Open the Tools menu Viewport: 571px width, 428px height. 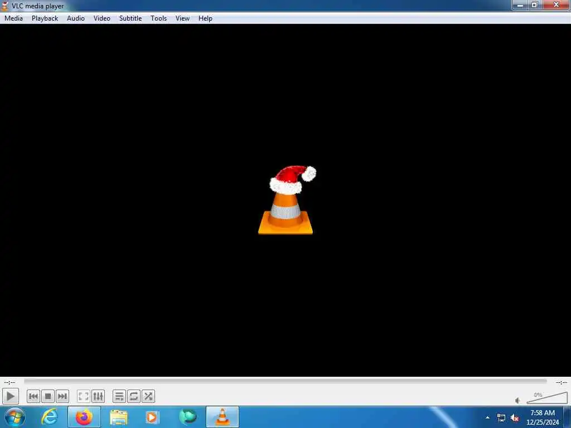(159, 18)
